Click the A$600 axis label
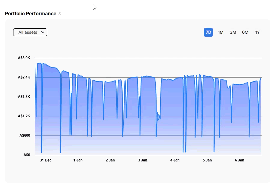The image size is (275, 188). (25, 135)
